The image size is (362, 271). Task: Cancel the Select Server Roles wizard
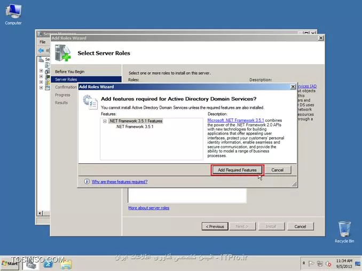(x=301, y=227)
